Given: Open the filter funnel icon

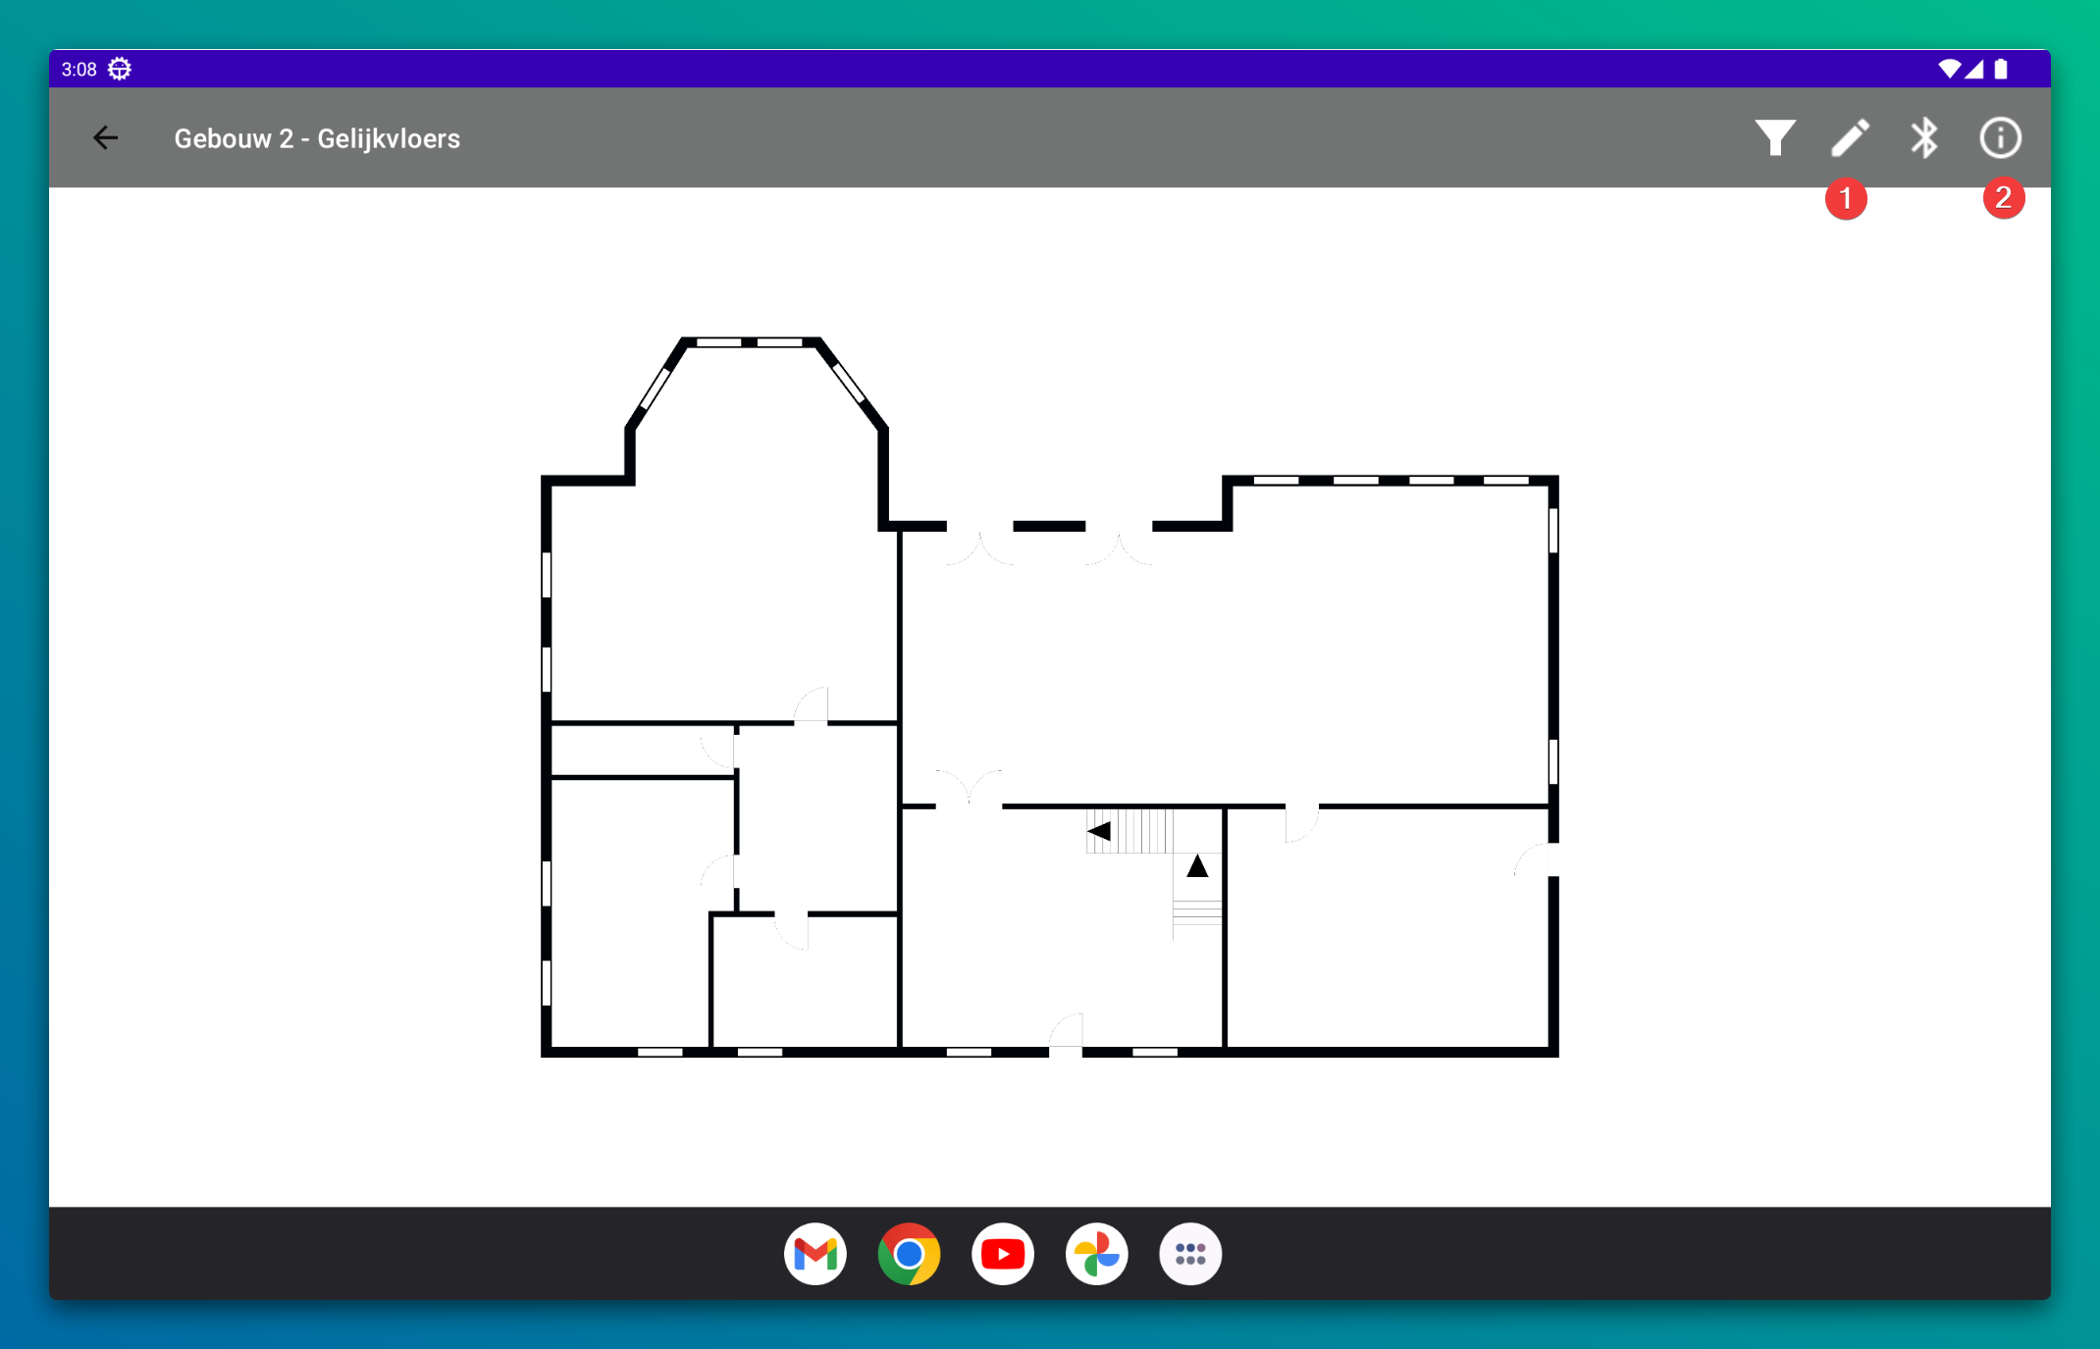Looking at the screenshot, I should coord(1774,138).
